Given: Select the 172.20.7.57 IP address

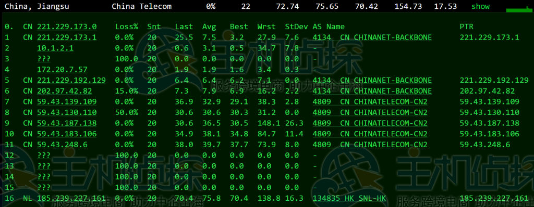Looking at the screenshot, I should click(62, 70).
